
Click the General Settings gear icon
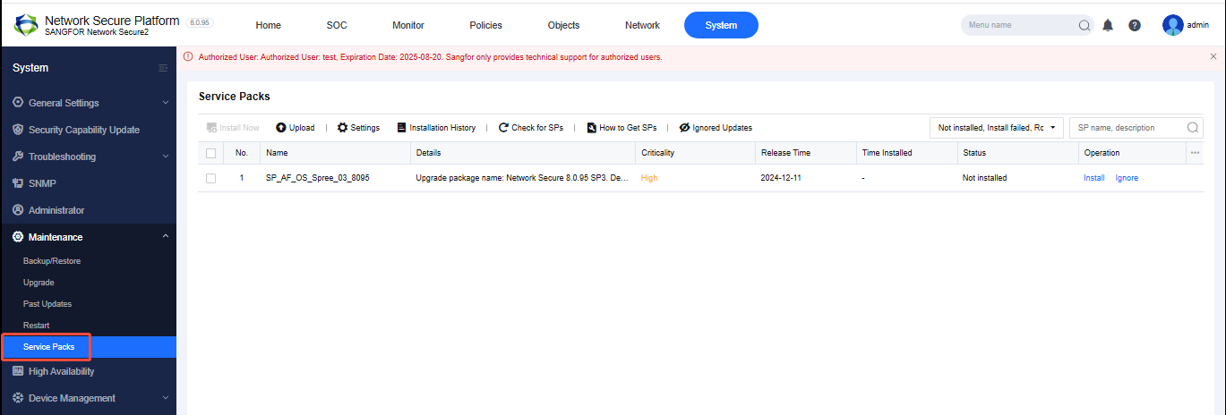[18, 103]
